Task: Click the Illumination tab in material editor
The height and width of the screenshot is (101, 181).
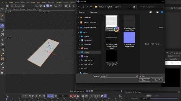Action: (173, 59)
